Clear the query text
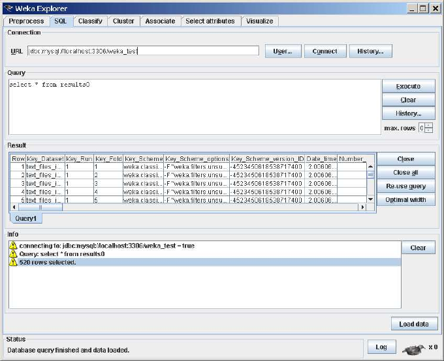The height and width of the screenshot is (361, 444). point(408,100)
